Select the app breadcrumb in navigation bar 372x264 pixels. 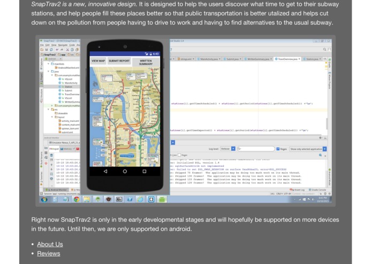point(62,55)
